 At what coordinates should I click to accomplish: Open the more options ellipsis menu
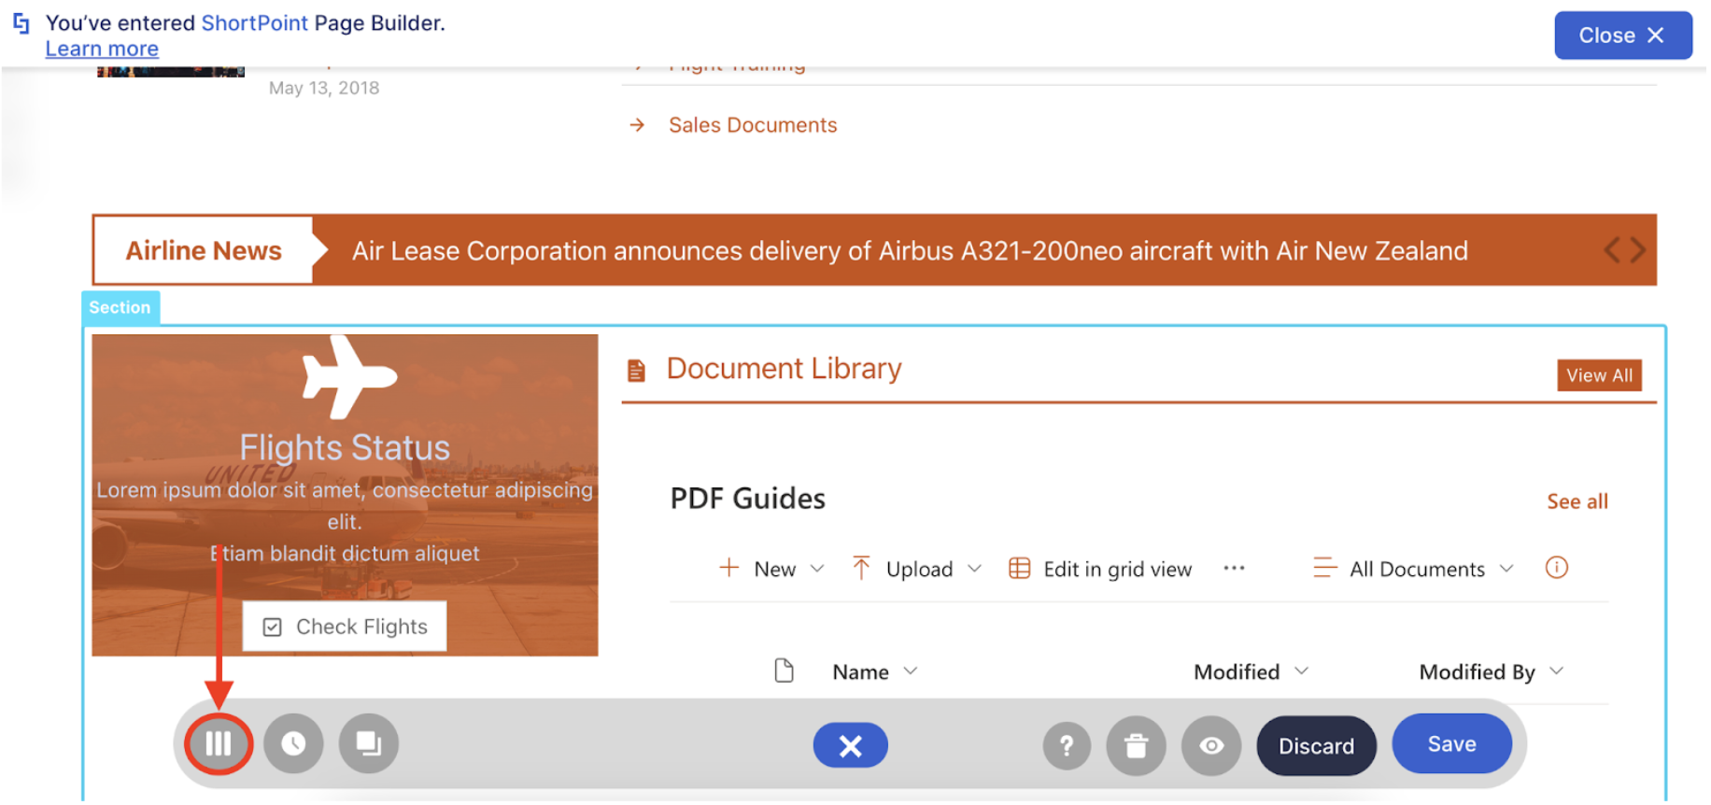[x=1234, y=568]
